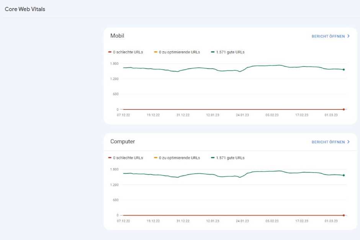Click 1.800 axis label in Mobil chart
The image size is (360, 240).
pyautogui.click(x=115, y=64)
